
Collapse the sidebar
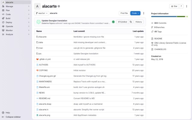point(11,117)
